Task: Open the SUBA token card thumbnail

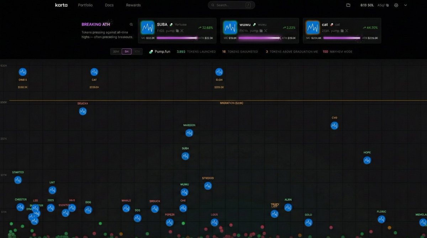Action: (147, 27)
